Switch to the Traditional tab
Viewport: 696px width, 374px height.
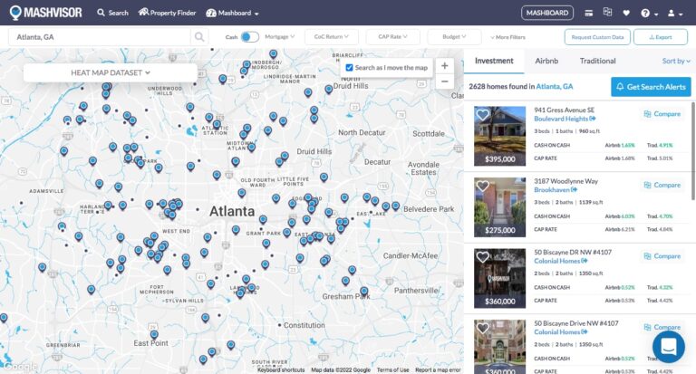point(597,61)
